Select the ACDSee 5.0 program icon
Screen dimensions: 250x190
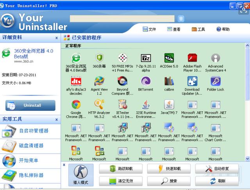(x=169, y=59)
